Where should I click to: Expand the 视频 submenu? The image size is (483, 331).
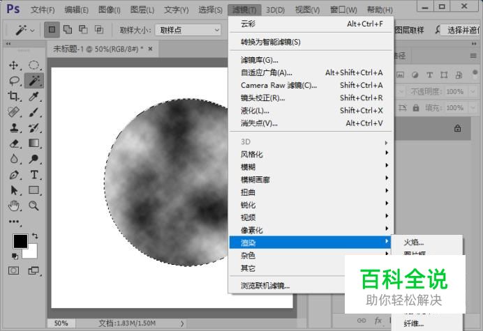(311, 217)
